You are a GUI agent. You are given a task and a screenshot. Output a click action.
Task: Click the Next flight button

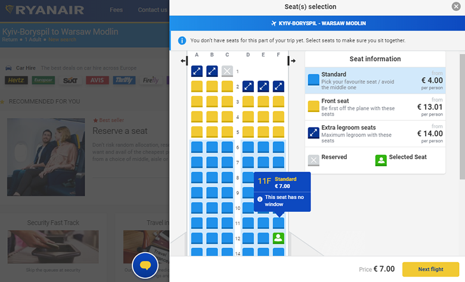(430, 269)
